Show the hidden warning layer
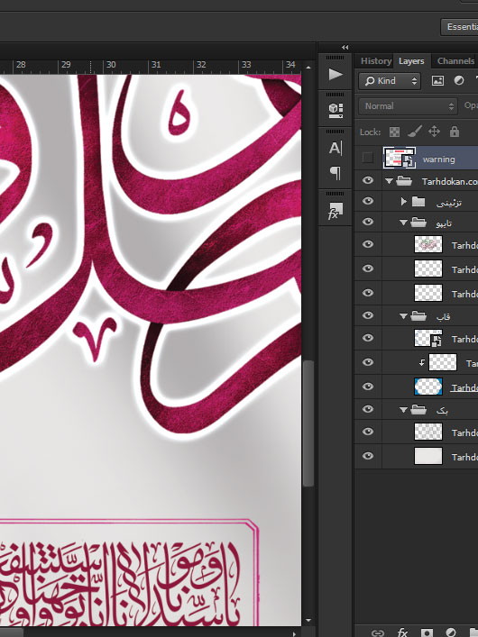The image size is (478, 637). (367, 158)
